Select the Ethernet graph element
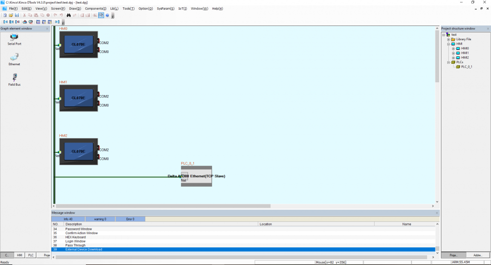The image size is (491, 265). point(14,59)
